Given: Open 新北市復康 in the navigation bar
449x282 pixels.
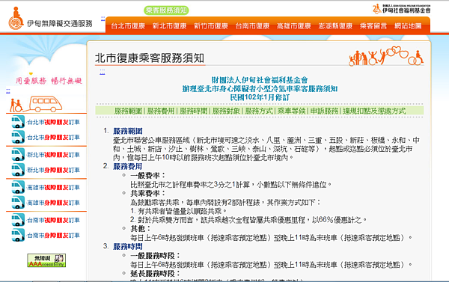Looking at the screenshot, I should pos(169,26).
